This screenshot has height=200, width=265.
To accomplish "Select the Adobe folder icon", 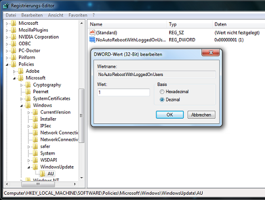I will pos(21,71).
